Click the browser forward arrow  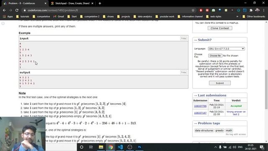[10, 10]
